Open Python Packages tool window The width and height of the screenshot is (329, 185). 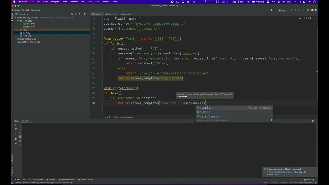[x=67, y=180]
